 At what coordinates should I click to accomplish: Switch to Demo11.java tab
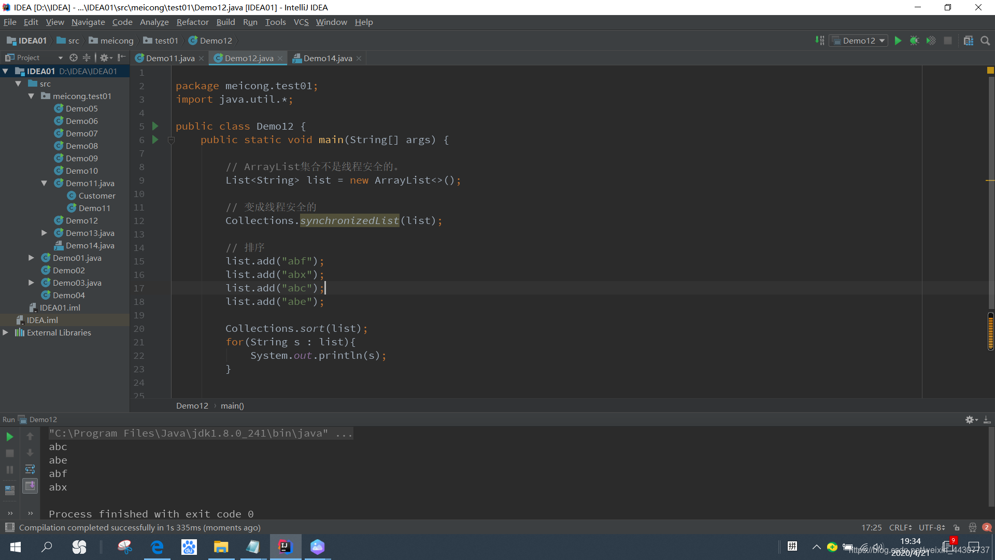coord(170,58)
